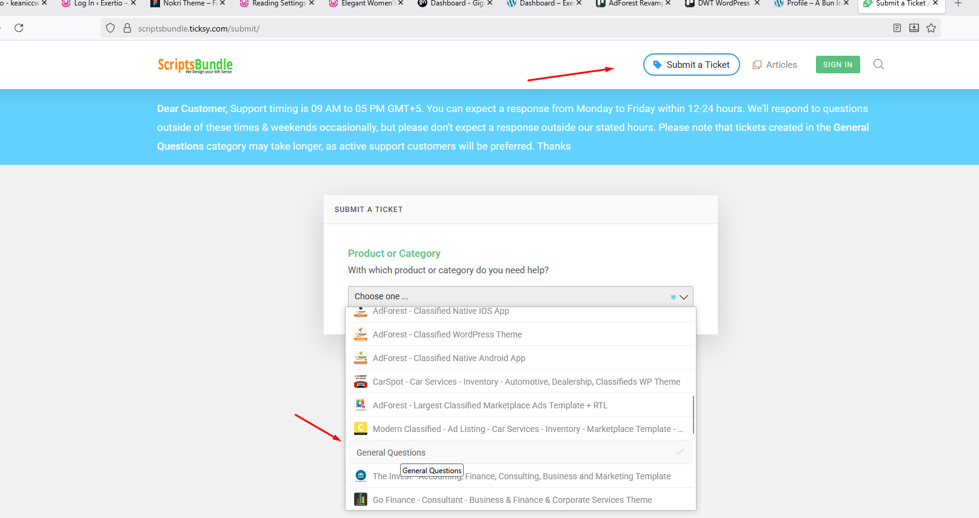979x518 pixels.
Task: Select the General Questions option
Action: (520, 453)
